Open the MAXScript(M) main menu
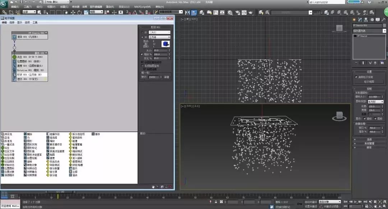The width and height of the screenshot is (388, 209). pyautogui.click(x=143, y=7)
